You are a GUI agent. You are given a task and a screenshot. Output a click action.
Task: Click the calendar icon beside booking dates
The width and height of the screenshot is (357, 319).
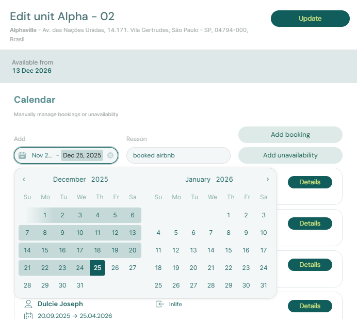tap(28, 315)
